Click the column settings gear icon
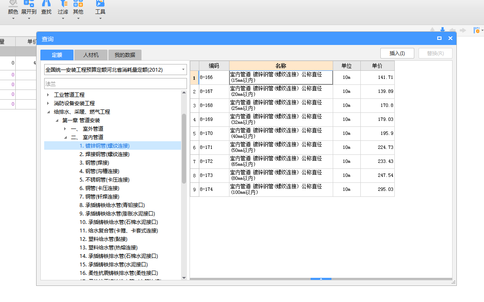The width and height of the screenshot is (484, 302). click(477, 30)
